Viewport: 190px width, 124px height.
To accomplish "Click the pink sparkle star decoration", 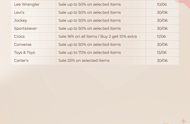I will [184, 121].
